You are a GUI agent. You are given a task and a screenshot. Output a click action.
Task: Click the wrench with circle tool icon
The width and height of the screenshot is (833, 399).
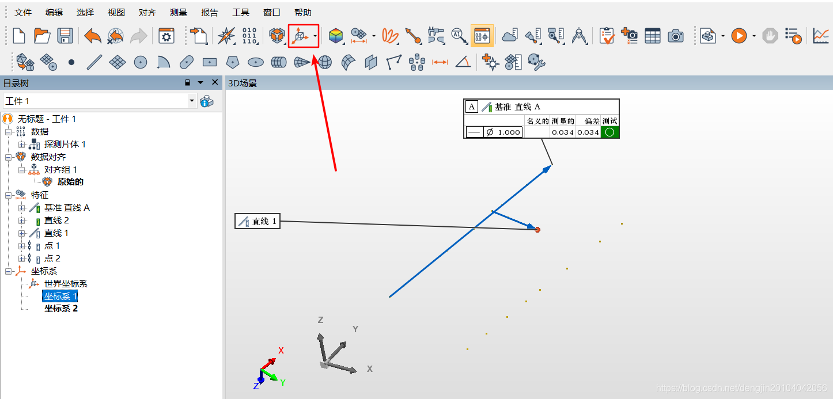(536, 62)
